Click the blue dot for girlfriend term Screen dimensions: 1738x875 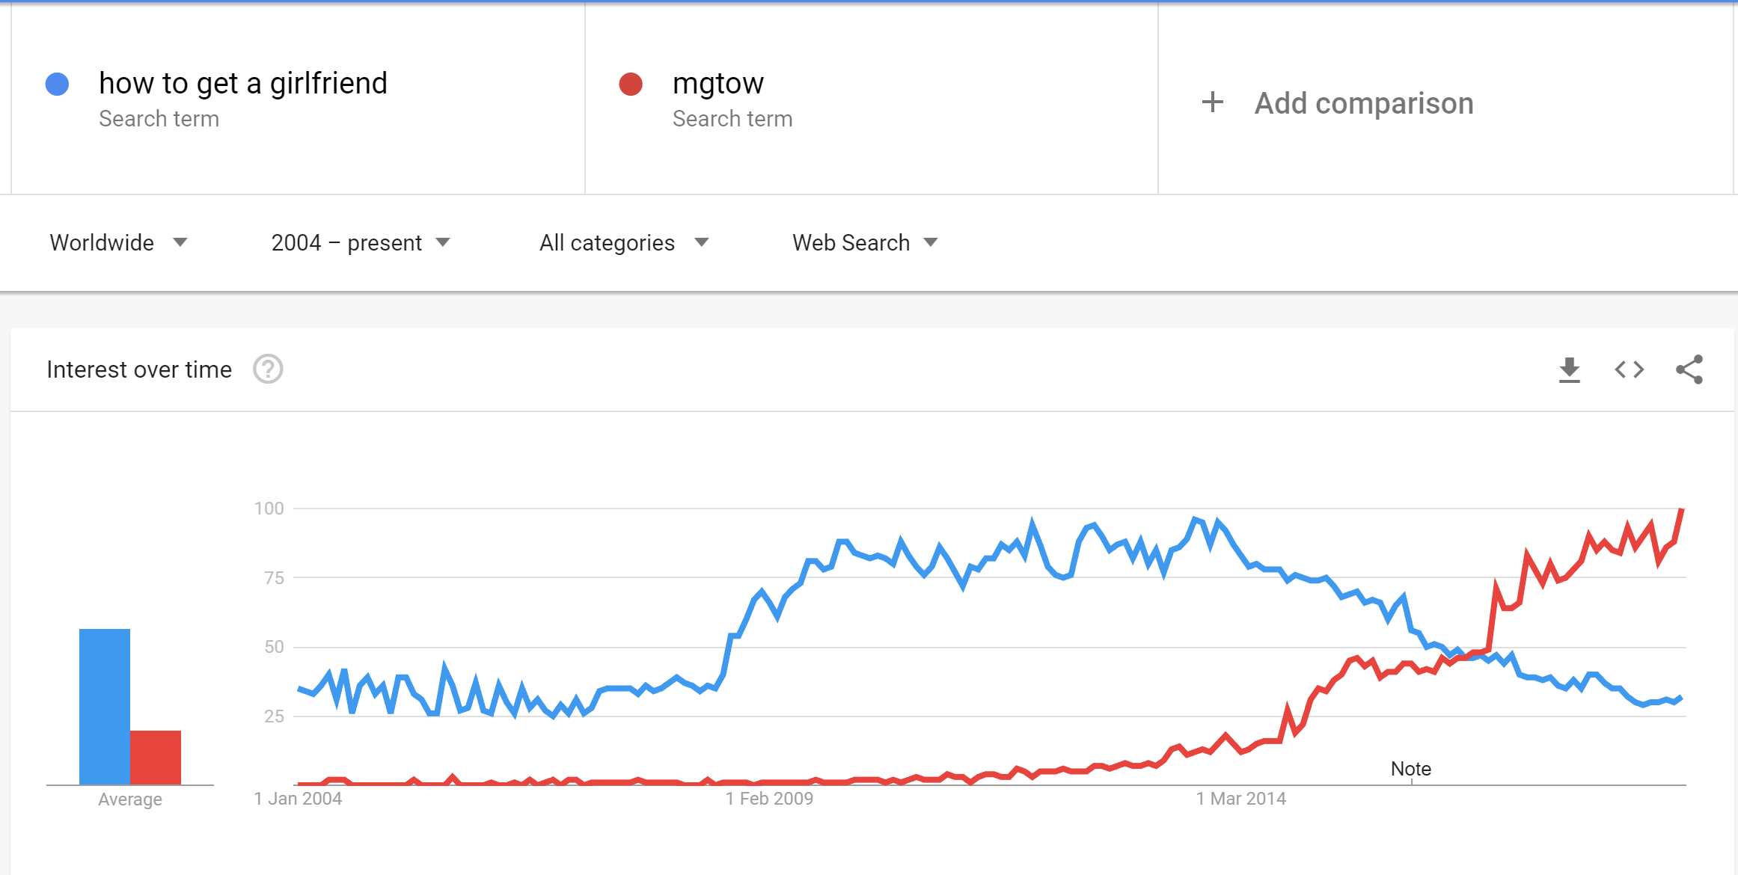click(x=58, y=84)
